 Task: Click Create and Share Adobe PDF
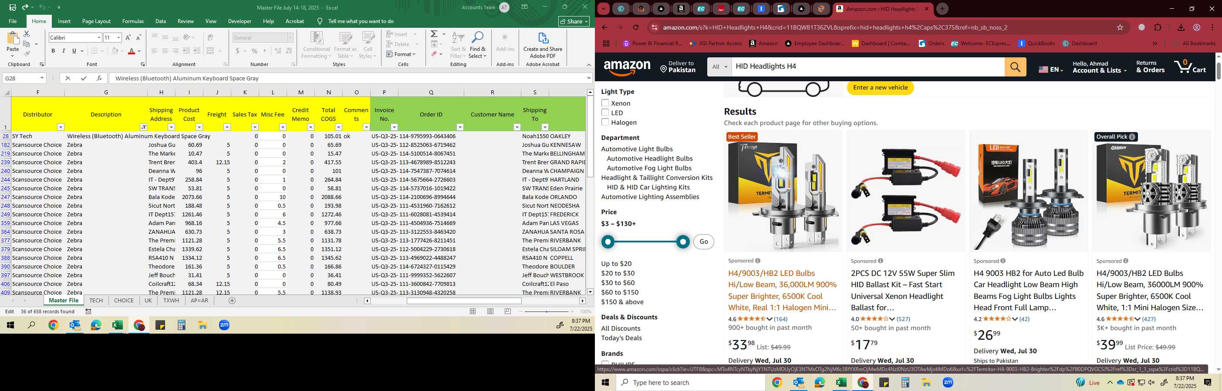(543, 44)
